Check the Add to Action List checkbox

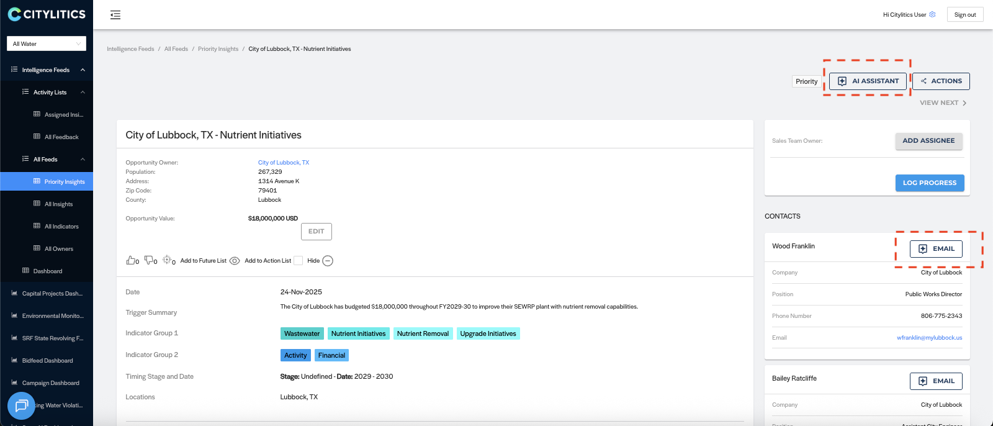click(298, 261)
